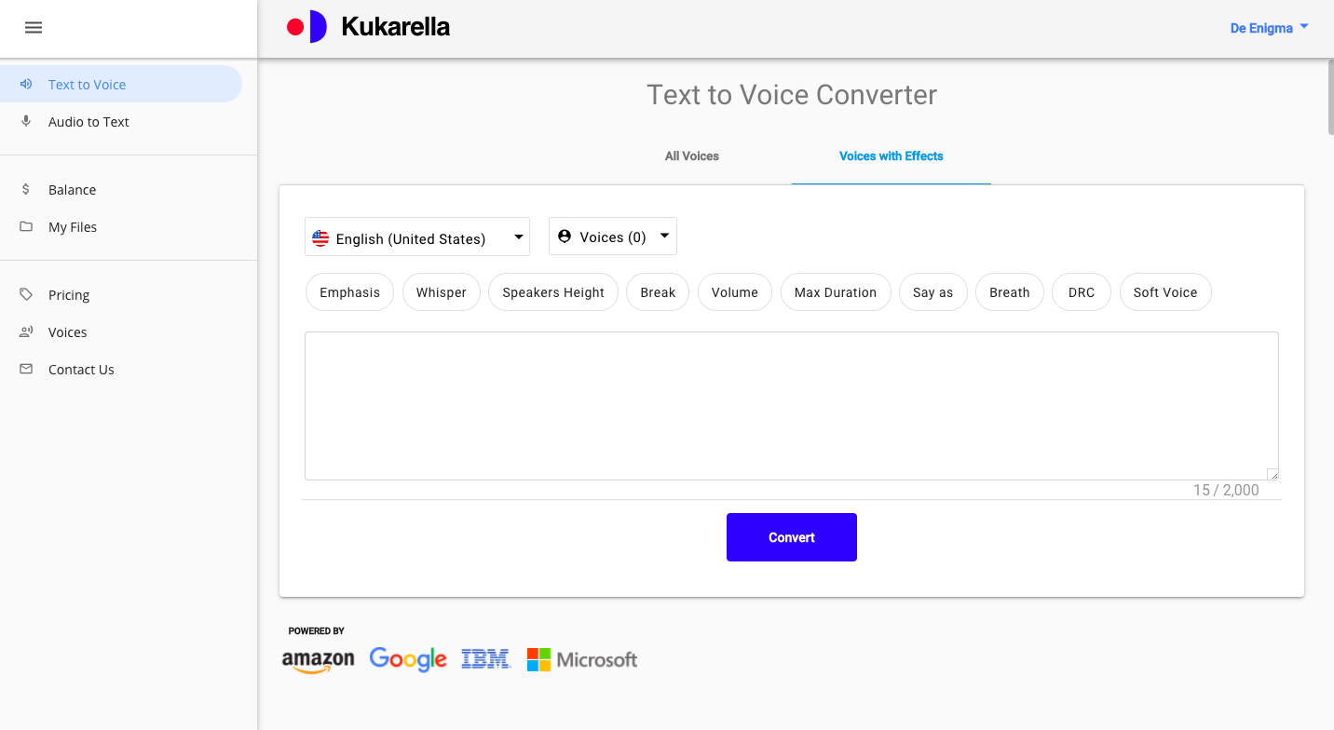Click inside the text input area
The width and height of the screenshot is (1334, 730).
(791, 405)
